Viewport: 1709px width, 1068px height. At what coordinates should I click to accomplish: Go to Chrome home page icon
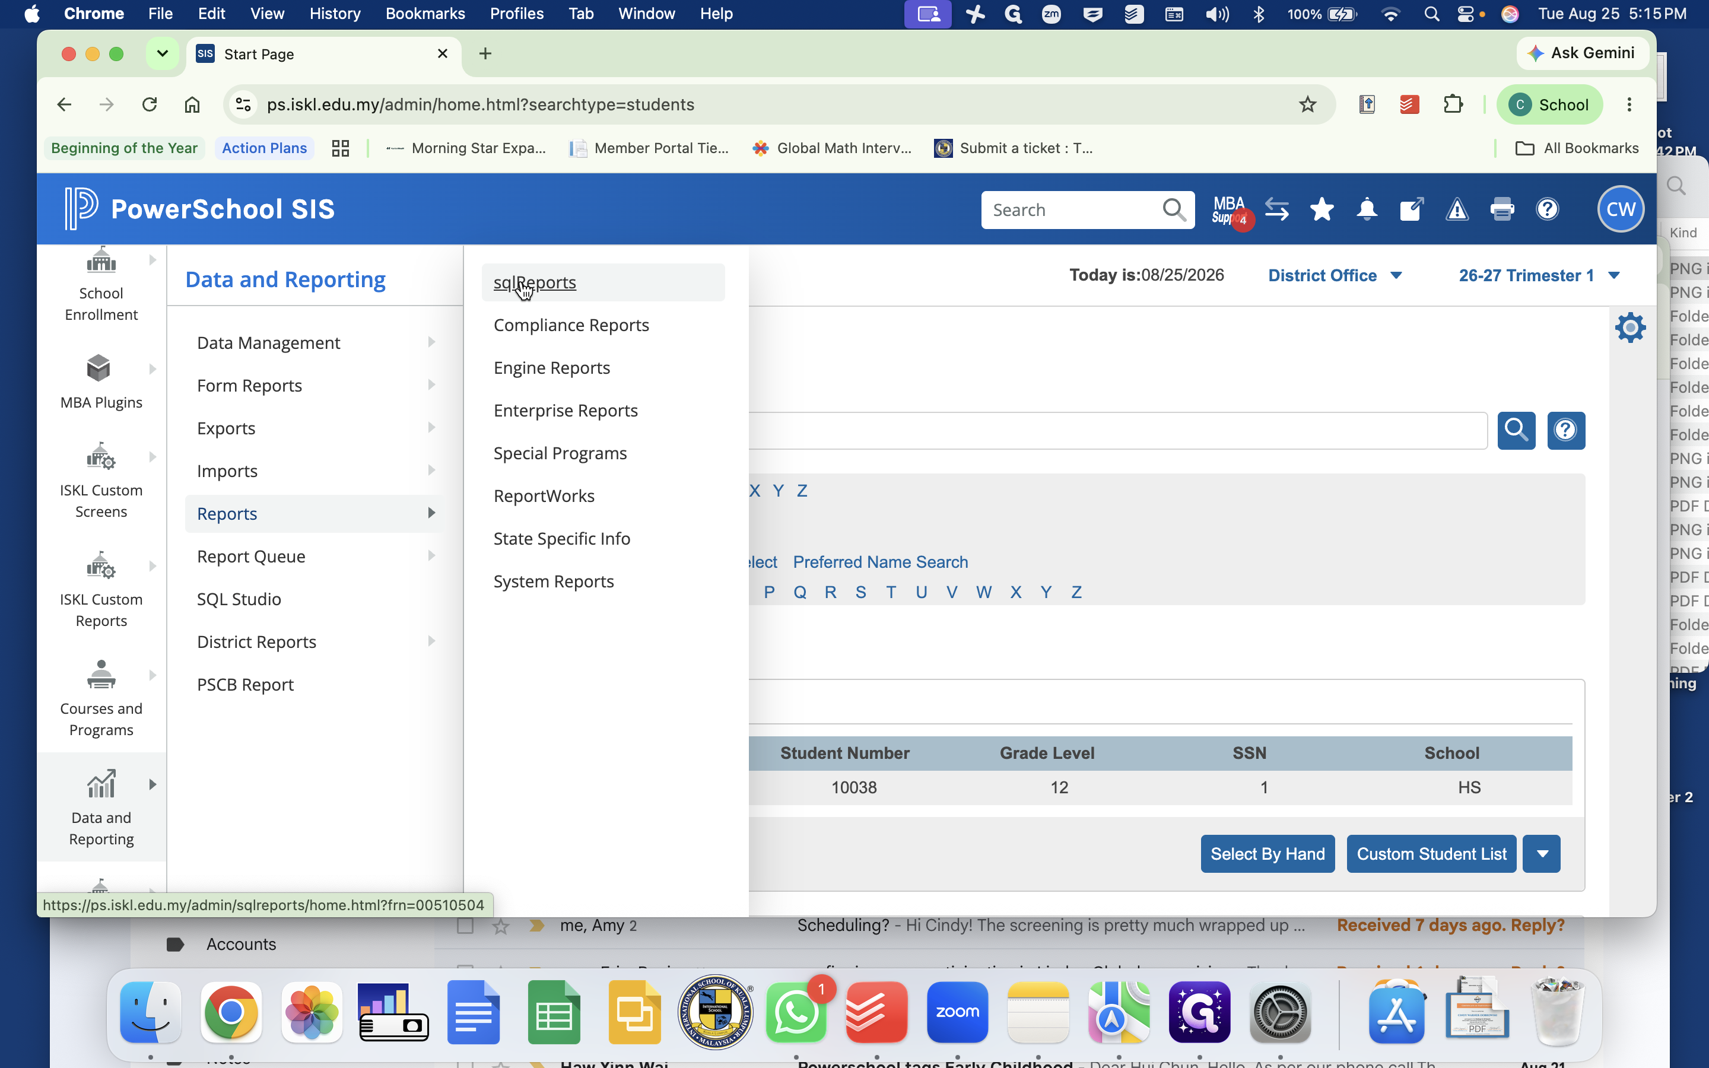click(x=192, y=104)
